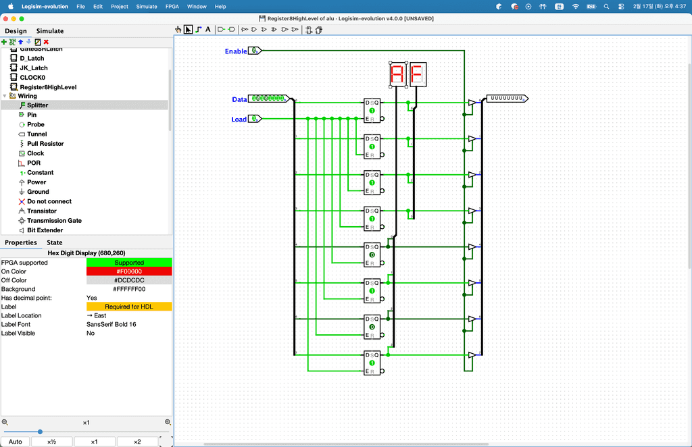Viewport: 692px width, 447px height.
Task: Toggle the Load input pin value
Action: [254, 119]
